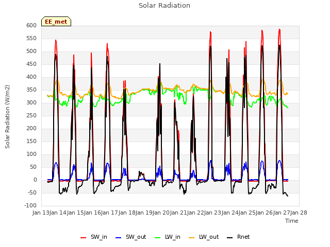Click the SW_in legend label
330x247 pixels.
pyautogui.click(x=98, y=237)
